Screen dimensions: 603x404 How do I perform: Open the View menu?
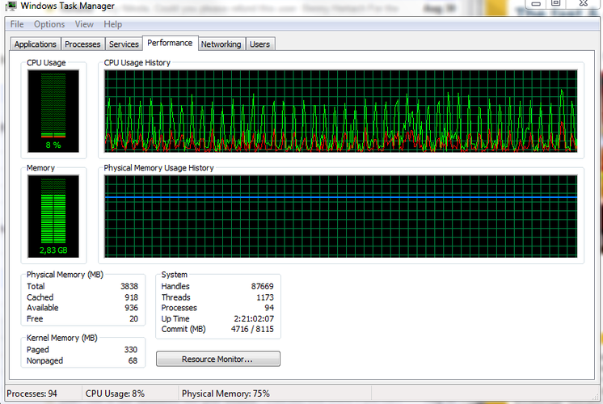coord(84,24)
